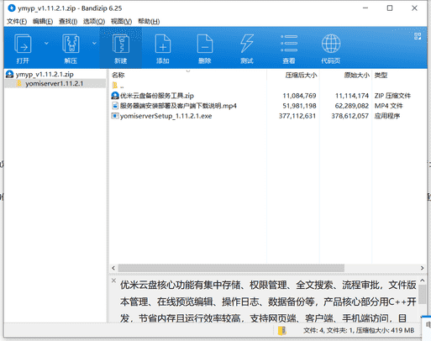Screen dimensions: 431x341
Task: Open the 选项(O) menu
Action: click(x=94, y=21)
